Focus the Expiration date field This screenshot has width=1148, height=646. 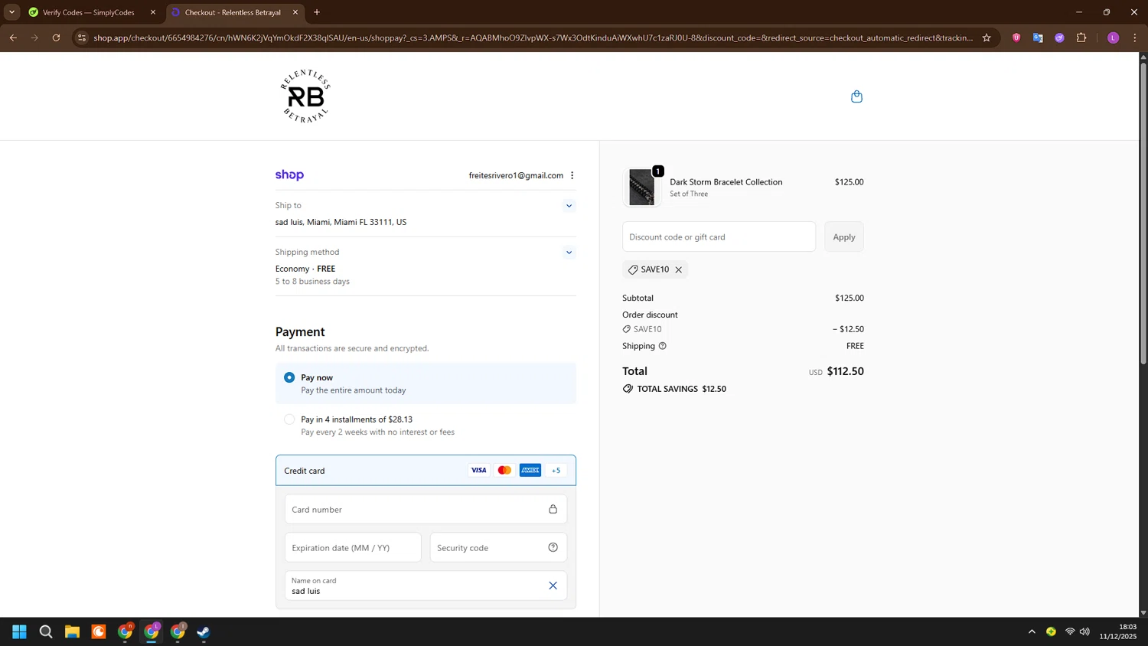[x=353, y=547]
